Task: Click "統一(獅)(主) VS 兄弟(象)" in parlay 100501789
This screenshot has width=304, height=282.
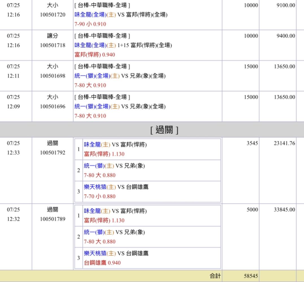Action: (114, 232)
